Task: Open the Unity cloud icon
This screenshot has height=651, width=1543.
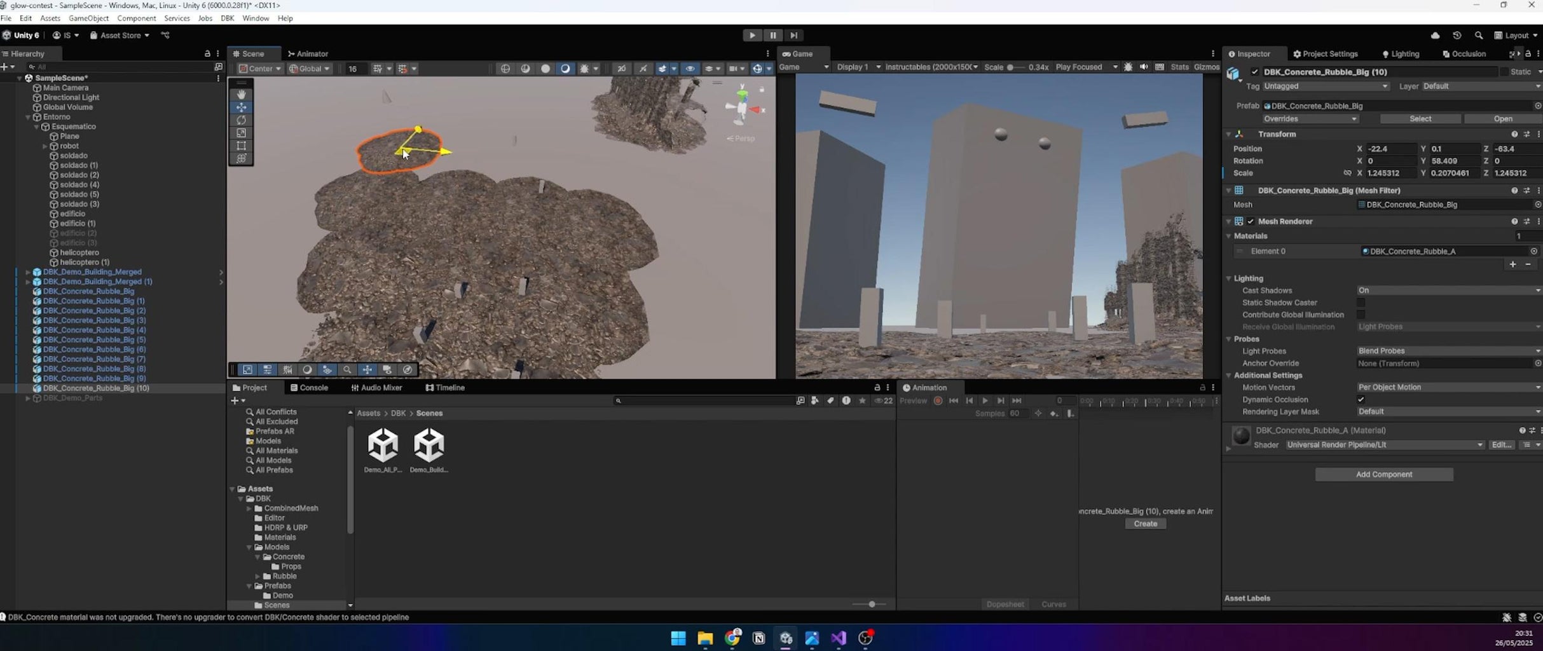Action: point(1435,36)
